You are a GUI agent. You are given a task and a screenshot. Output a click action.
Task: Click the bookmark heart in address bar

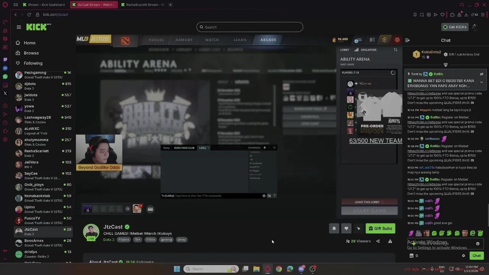point(442,15)
